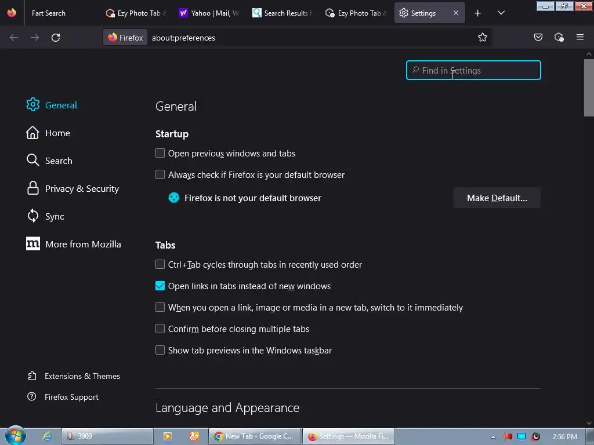
Task: Open the 3909 taskbar window
Action: pos(107,436)
